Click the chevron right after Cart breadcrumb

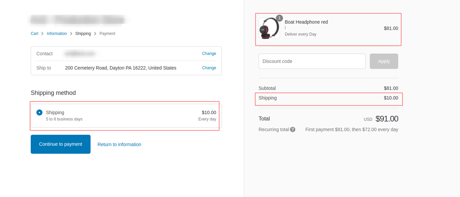(42, 34)
